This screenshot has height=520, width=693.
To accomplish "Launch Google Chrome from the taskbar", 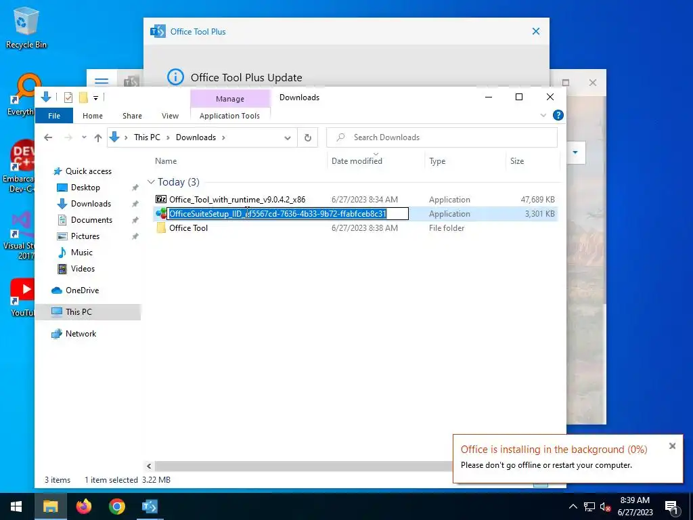I will [x=116, y=506].
